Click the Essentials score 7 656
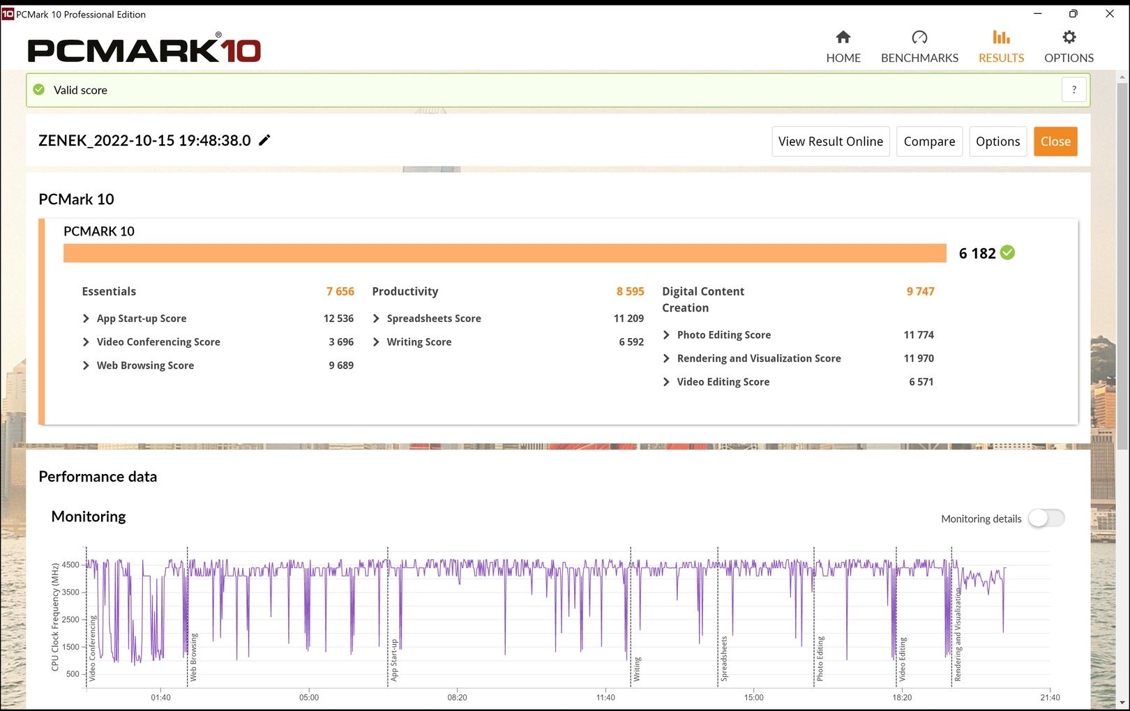Viewport: 1130px width, 711px height. pyautogui.click(x=340, y=291)
